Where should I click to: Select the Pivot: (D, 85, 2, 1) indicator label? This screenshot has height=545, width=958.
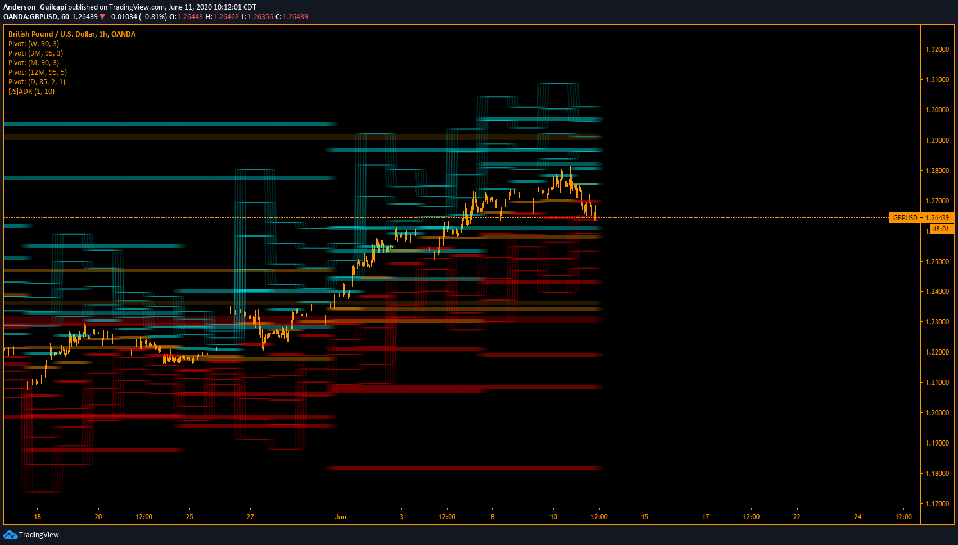point(37,81)
